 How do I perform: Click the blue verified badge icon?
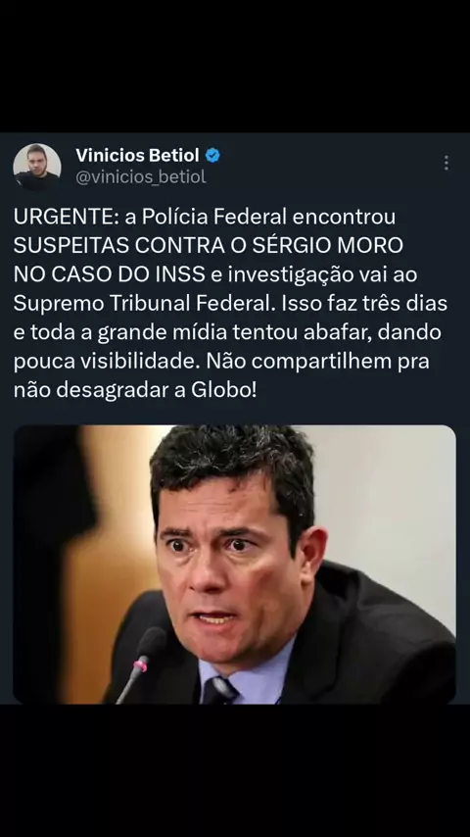(x=212, y=155)
